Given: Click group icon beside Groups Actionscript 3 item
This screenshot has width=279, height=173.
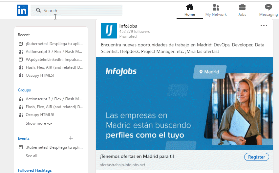Looking at the screenshot, I should click(x=21, y=99).
